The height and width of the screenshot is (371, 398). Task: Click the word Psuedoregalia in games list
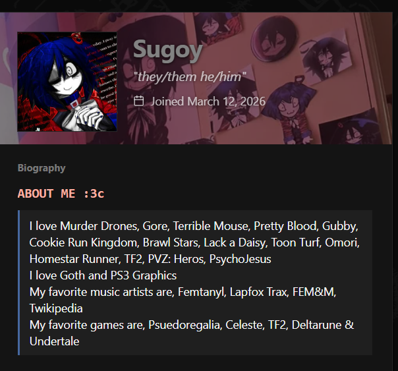point(185,325)
